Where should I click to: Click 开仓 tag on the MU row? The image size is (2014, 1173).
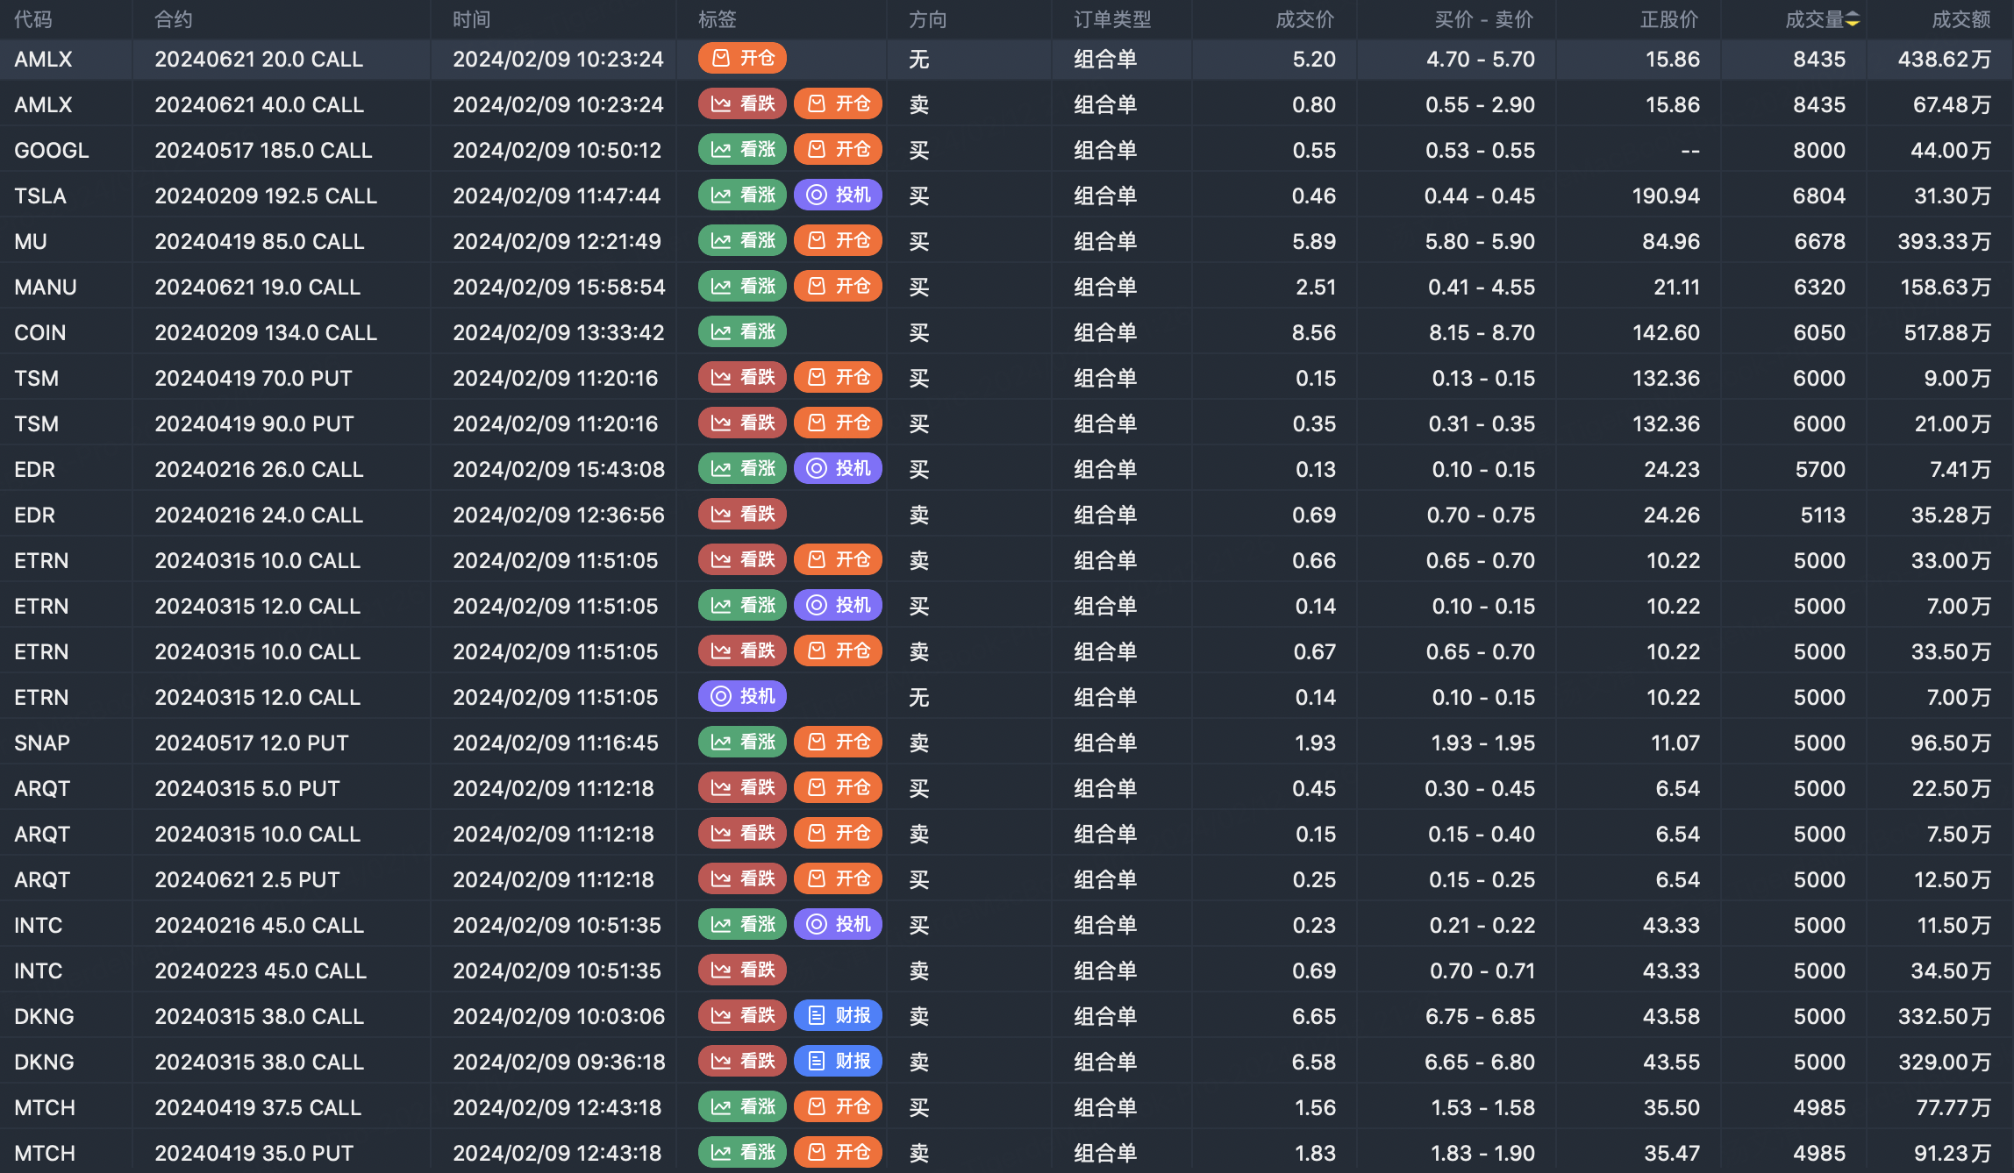click(x=838, y=241)
